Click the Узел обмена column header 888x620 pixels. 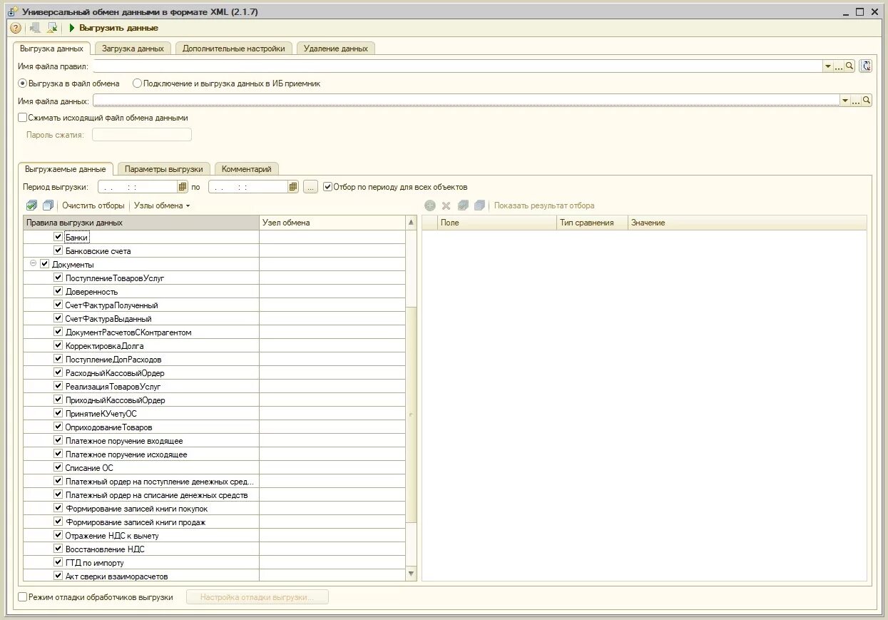[x=332, y=223]
